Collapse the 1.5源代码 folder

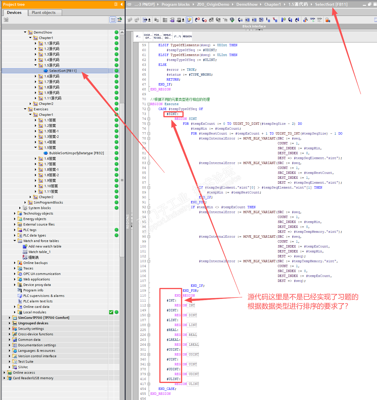[x=36, y=65]
